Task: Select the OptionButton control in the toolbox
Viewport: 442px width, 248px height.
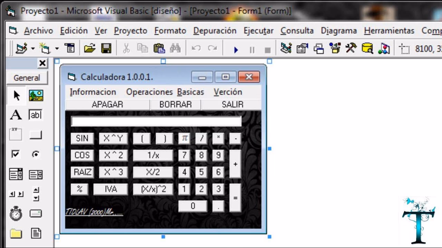Action: click(x=36, y=153)
